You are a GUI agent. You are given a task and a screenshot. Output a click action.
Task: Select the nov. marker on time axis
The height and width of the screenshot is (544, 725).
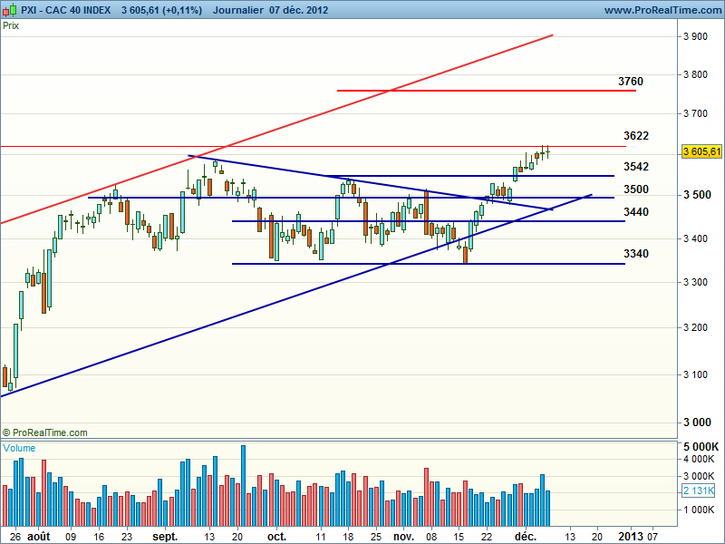[401, 536]
